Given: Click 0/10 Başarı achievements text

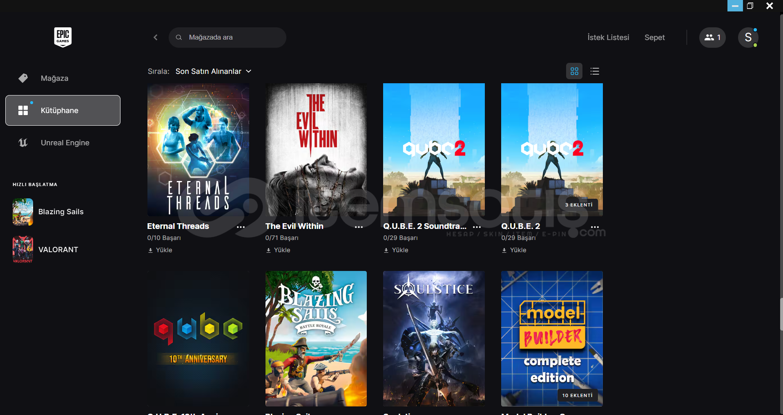Looking at the screenshot, I should [164, 238].
